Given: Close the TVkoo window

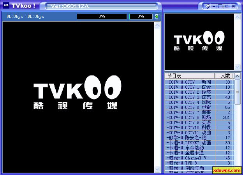Looking at the screenshot, I should click(233, 6).
